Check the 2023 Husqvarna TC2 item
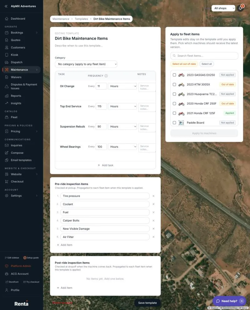 pos(174,94)
